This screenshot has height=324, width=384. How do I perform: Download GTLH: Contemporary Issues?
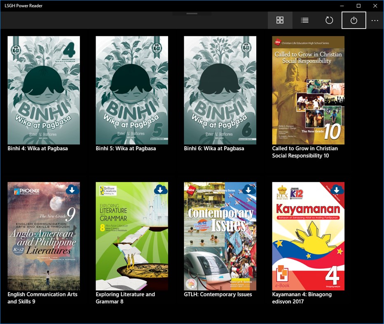click(249, 190)
